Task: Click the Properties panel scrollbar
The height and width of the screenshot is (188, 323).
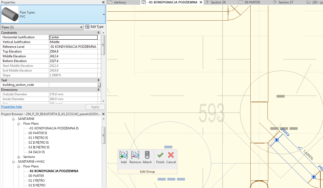Action: click(103, 45)
